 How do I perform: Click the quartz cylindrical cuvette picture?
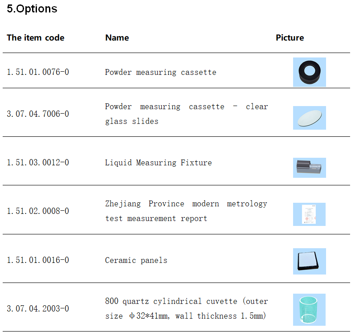click(309, 309)
